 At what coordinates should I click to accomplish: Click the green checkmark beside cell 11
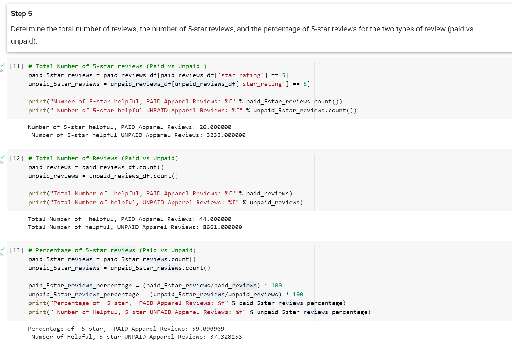pos(3,65)
